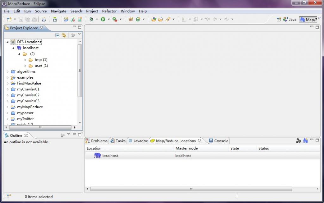Expand the user (1) folder

point(25,66)
